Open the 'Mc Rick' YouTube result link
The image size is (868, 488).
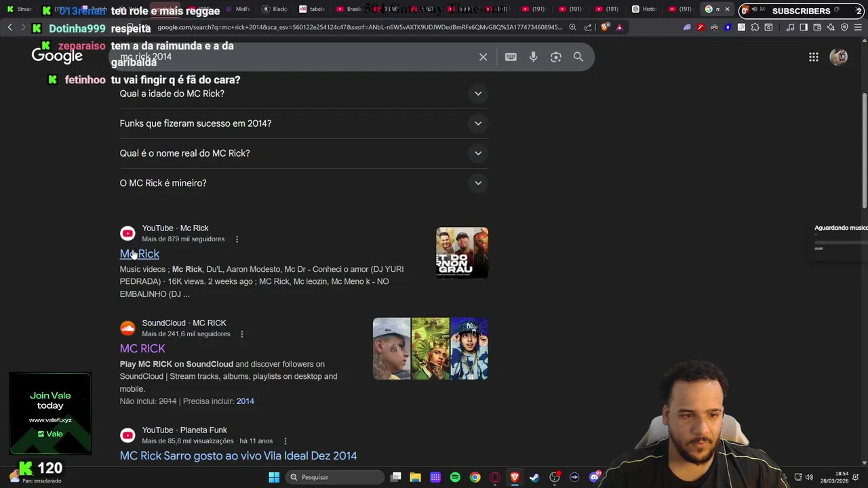point(140,253)
